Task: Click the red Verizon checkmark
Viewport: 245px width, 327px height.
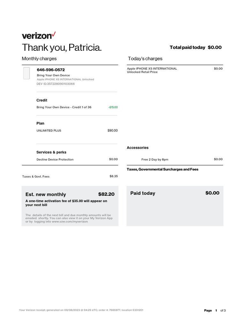Action: click(x=54, y=34)
